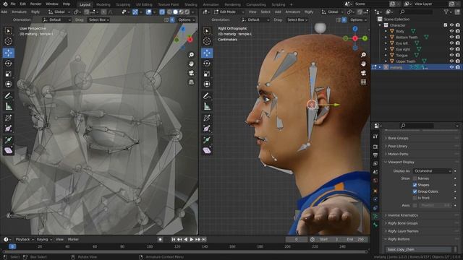Select the Rotate tool in User Perspective viewport
This screenshot has height=260, width=463.
coord(8,64)
